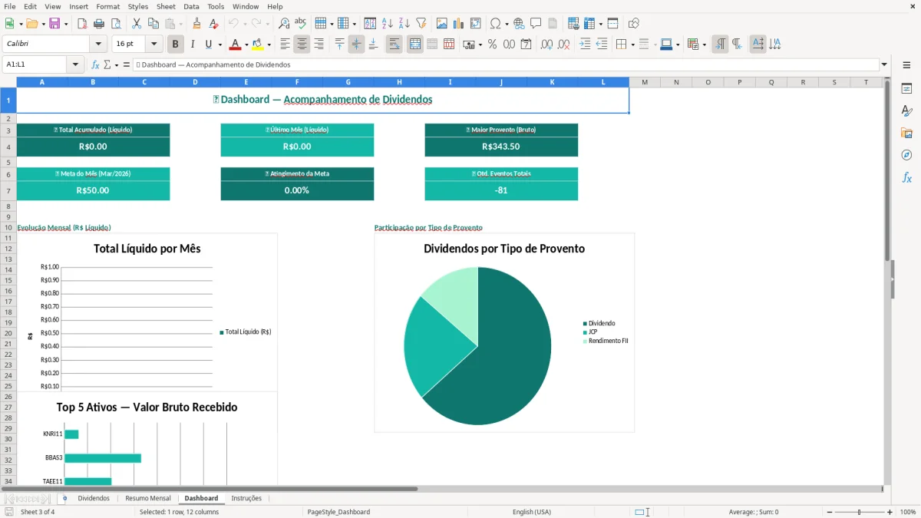This screenshot has height=518, width=921.
Task: Click the Function Wizard fx icon
Action: point(95,64)
